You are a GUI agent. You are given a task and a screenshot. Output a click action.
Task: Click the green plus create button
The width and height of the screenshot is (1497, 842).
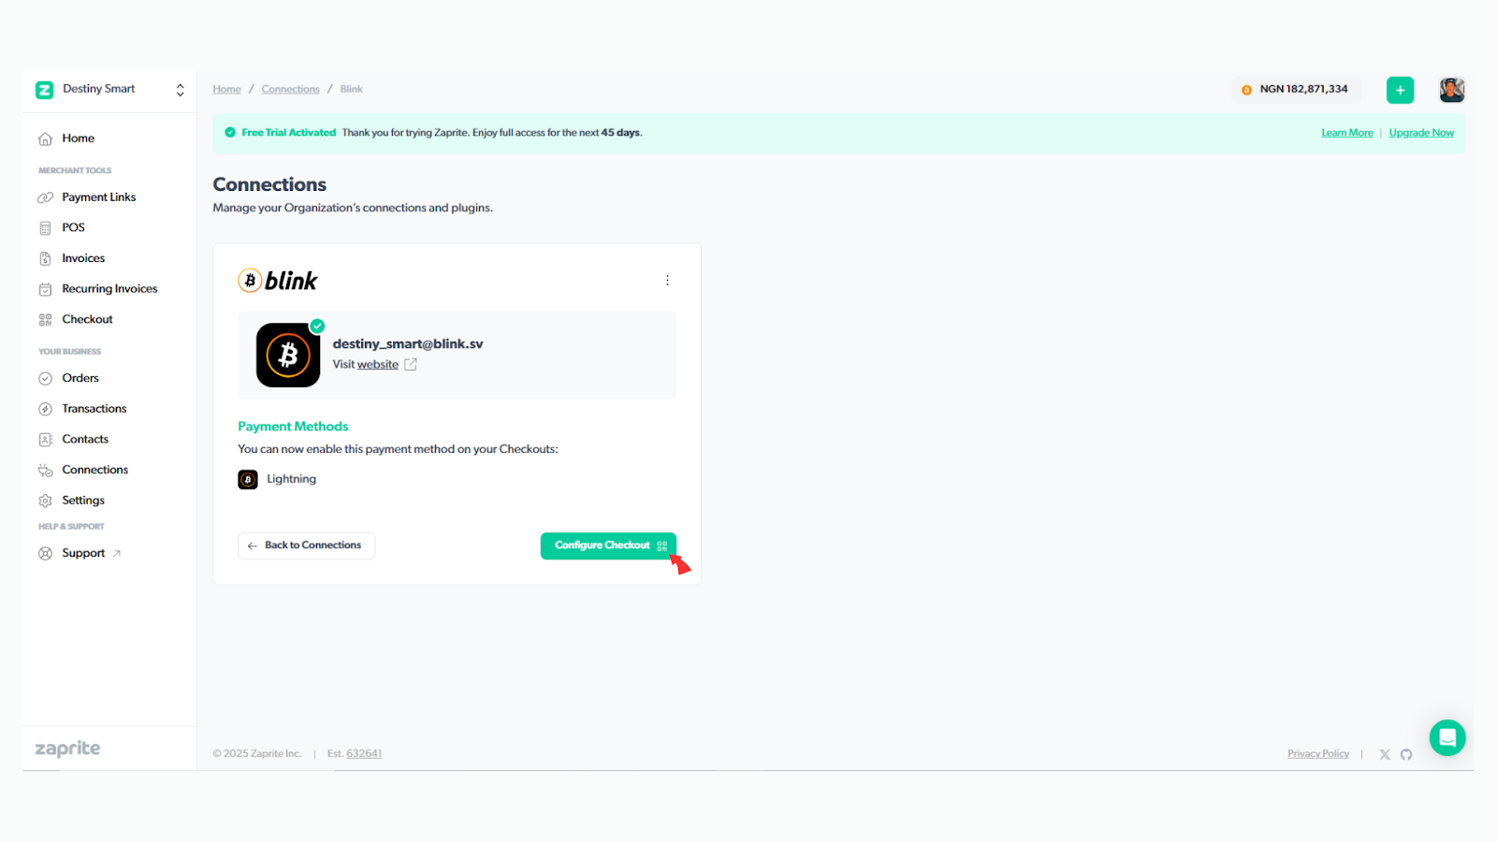pos(1400,90)
